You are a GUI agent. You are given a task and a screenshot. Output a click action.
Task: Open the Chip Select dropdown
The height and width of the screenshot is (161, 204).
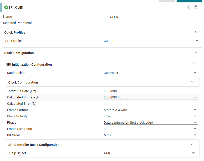click(150, 153)
